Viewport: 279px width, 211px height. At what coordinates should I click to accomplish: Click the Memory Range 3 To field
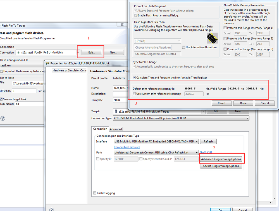(x=263, y=54)
